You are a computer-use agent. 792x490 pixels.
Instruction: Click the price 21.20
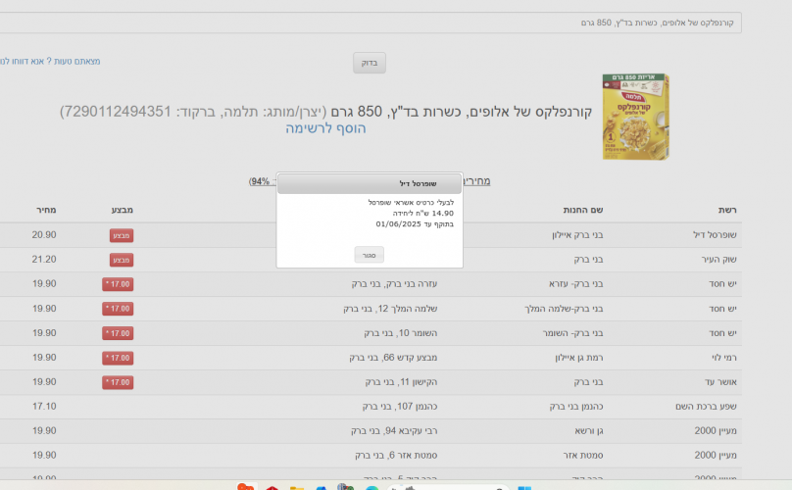(x=44, y=259)
